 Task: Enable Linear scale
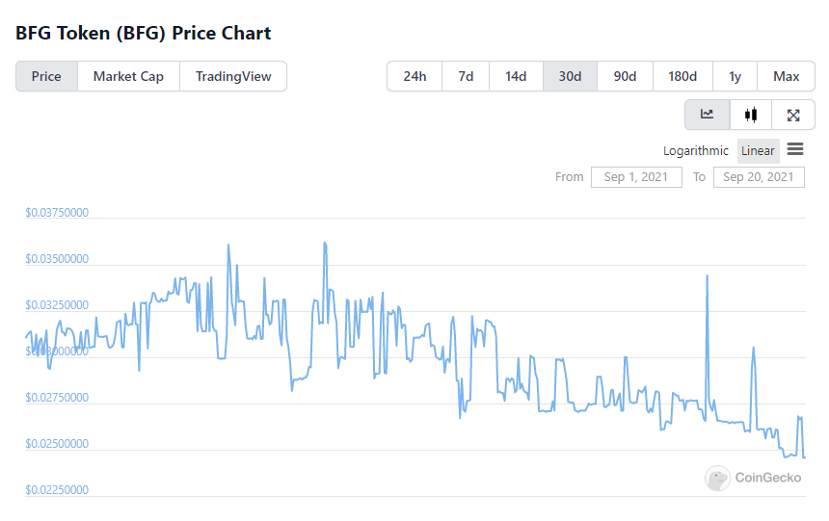pos(758,150)
